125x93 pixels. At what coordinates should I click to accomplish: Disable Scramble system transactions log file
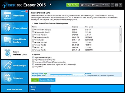click(x=33, y=64)
